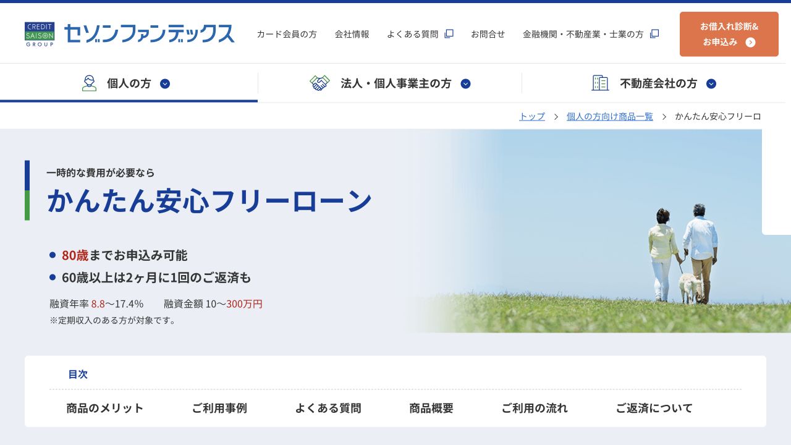The width and height of the screenshot is (791, 445).
Task: Jump to ご利用事例 section
Action: pyautogui.click(x=219, y=408)
